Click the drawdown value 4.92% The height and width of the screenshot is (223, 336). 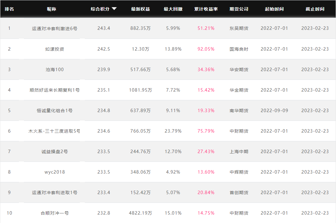[173, 172]
